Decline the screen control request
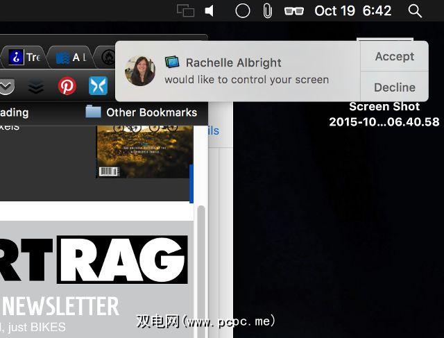The width and height of the screenshot is (444, 338). pyautogui.click(x=394, y=87)
